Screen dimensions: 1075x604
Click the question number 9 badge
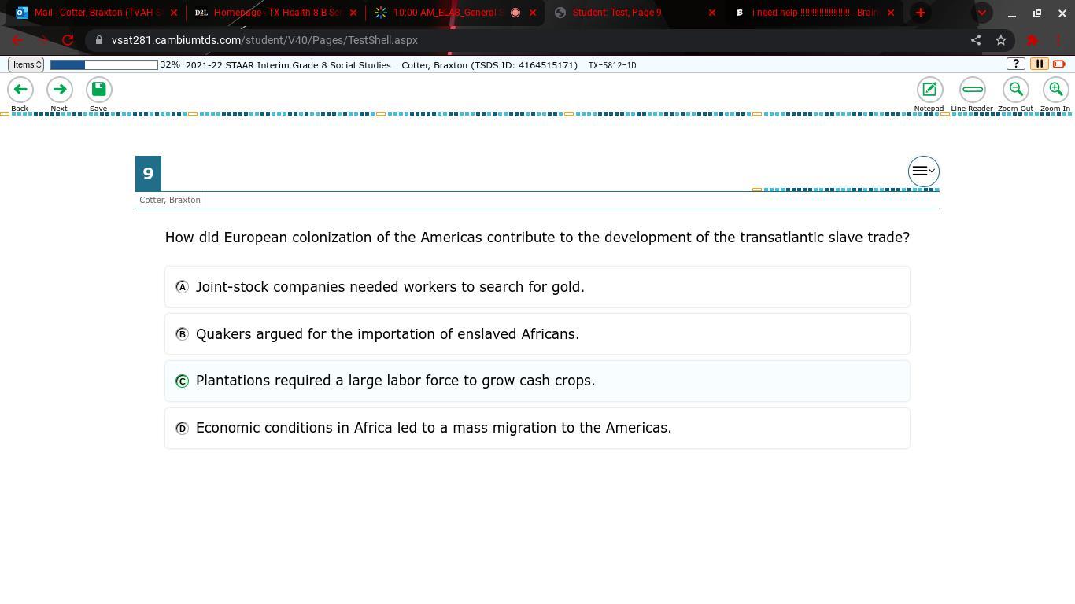(x=148, y=173)
